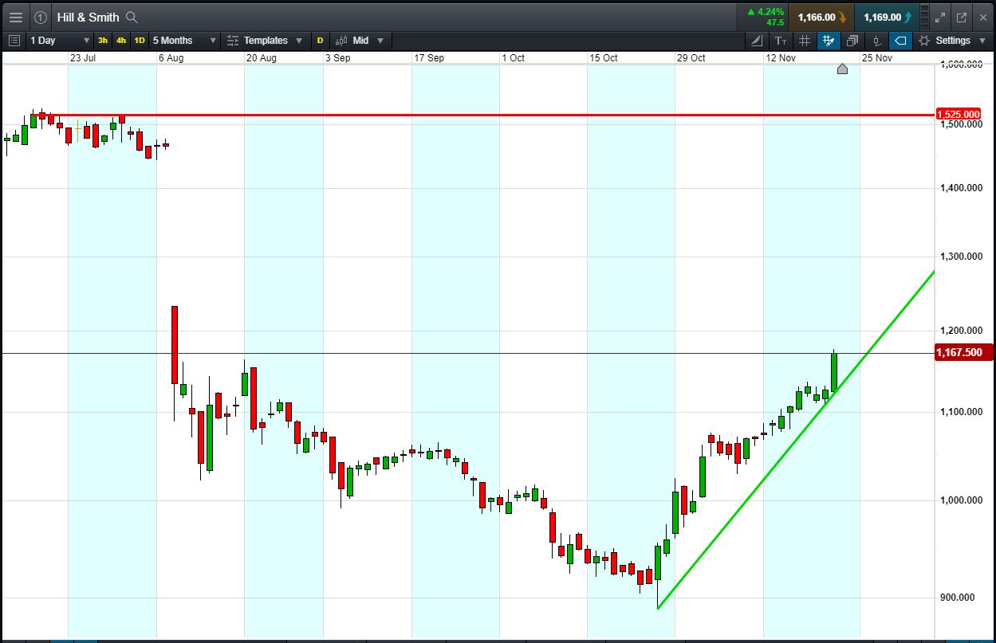The image size is (996, 643).
Task: Click the current price 1,167.500 label
Action: point(963,352)
